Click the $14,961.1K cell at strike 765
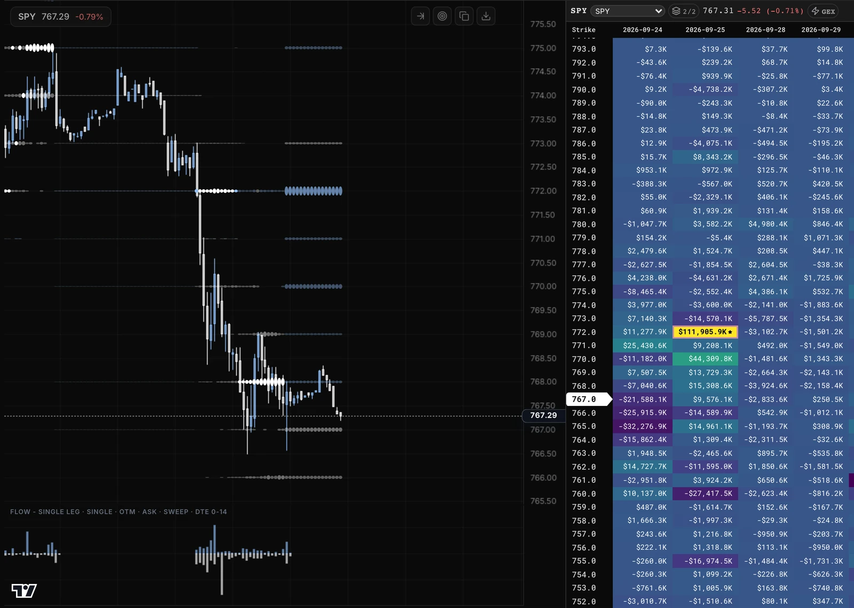Viewport: 854px width, 608px height. tap(705, 426)
